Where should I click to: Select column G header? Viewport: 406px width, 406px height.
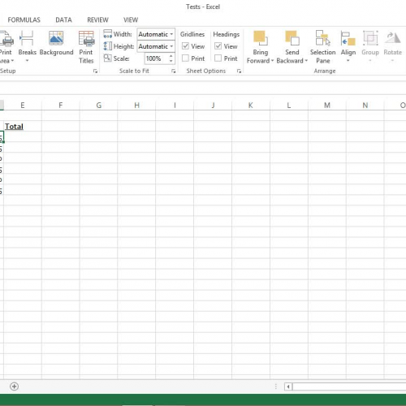click(x=99, y=106)
